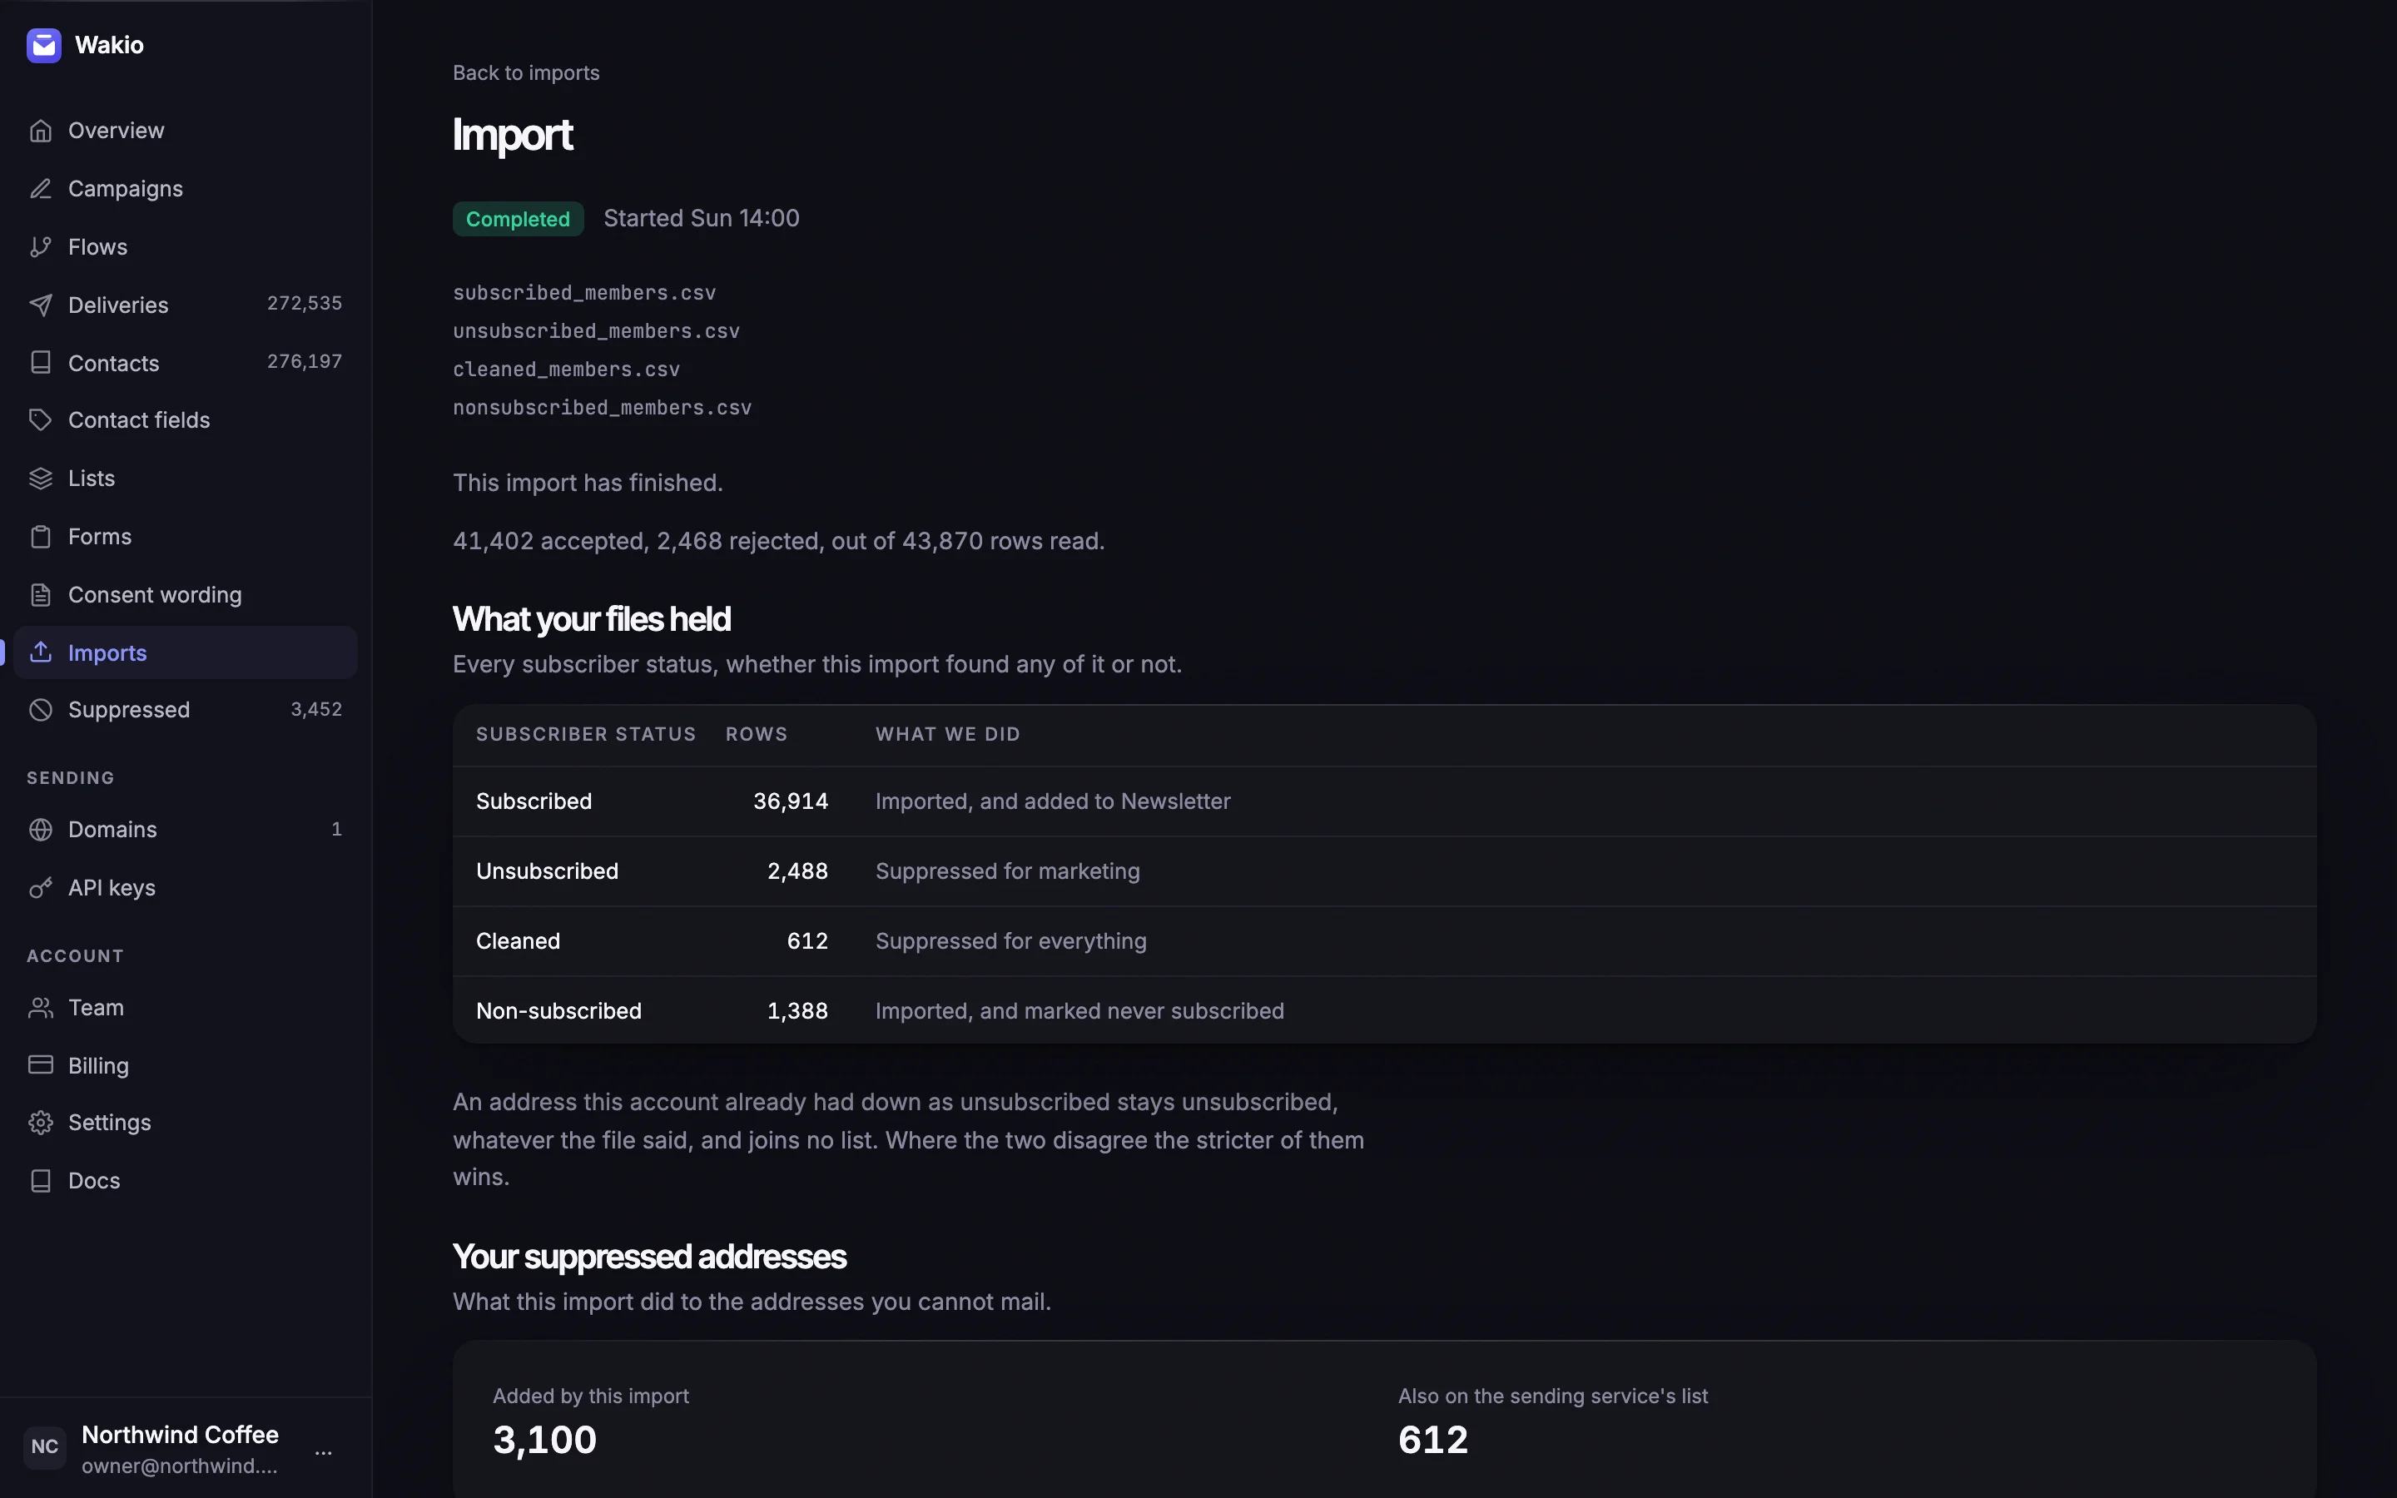The width and height of the screenshot is (2397, 1498).
Task: Click the Forms clipboard icon
Action: (41, 537)
